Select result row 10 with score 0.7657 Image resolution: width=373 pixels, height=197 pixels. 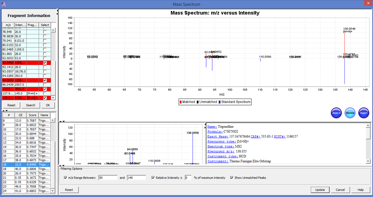tap(26, 130)
